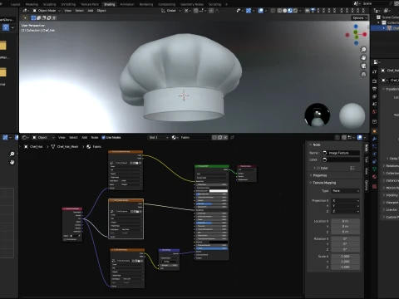The width and height of the screenshot is (399, 299).
Task: Open the node editor Add menu
Action: (85, 137)
